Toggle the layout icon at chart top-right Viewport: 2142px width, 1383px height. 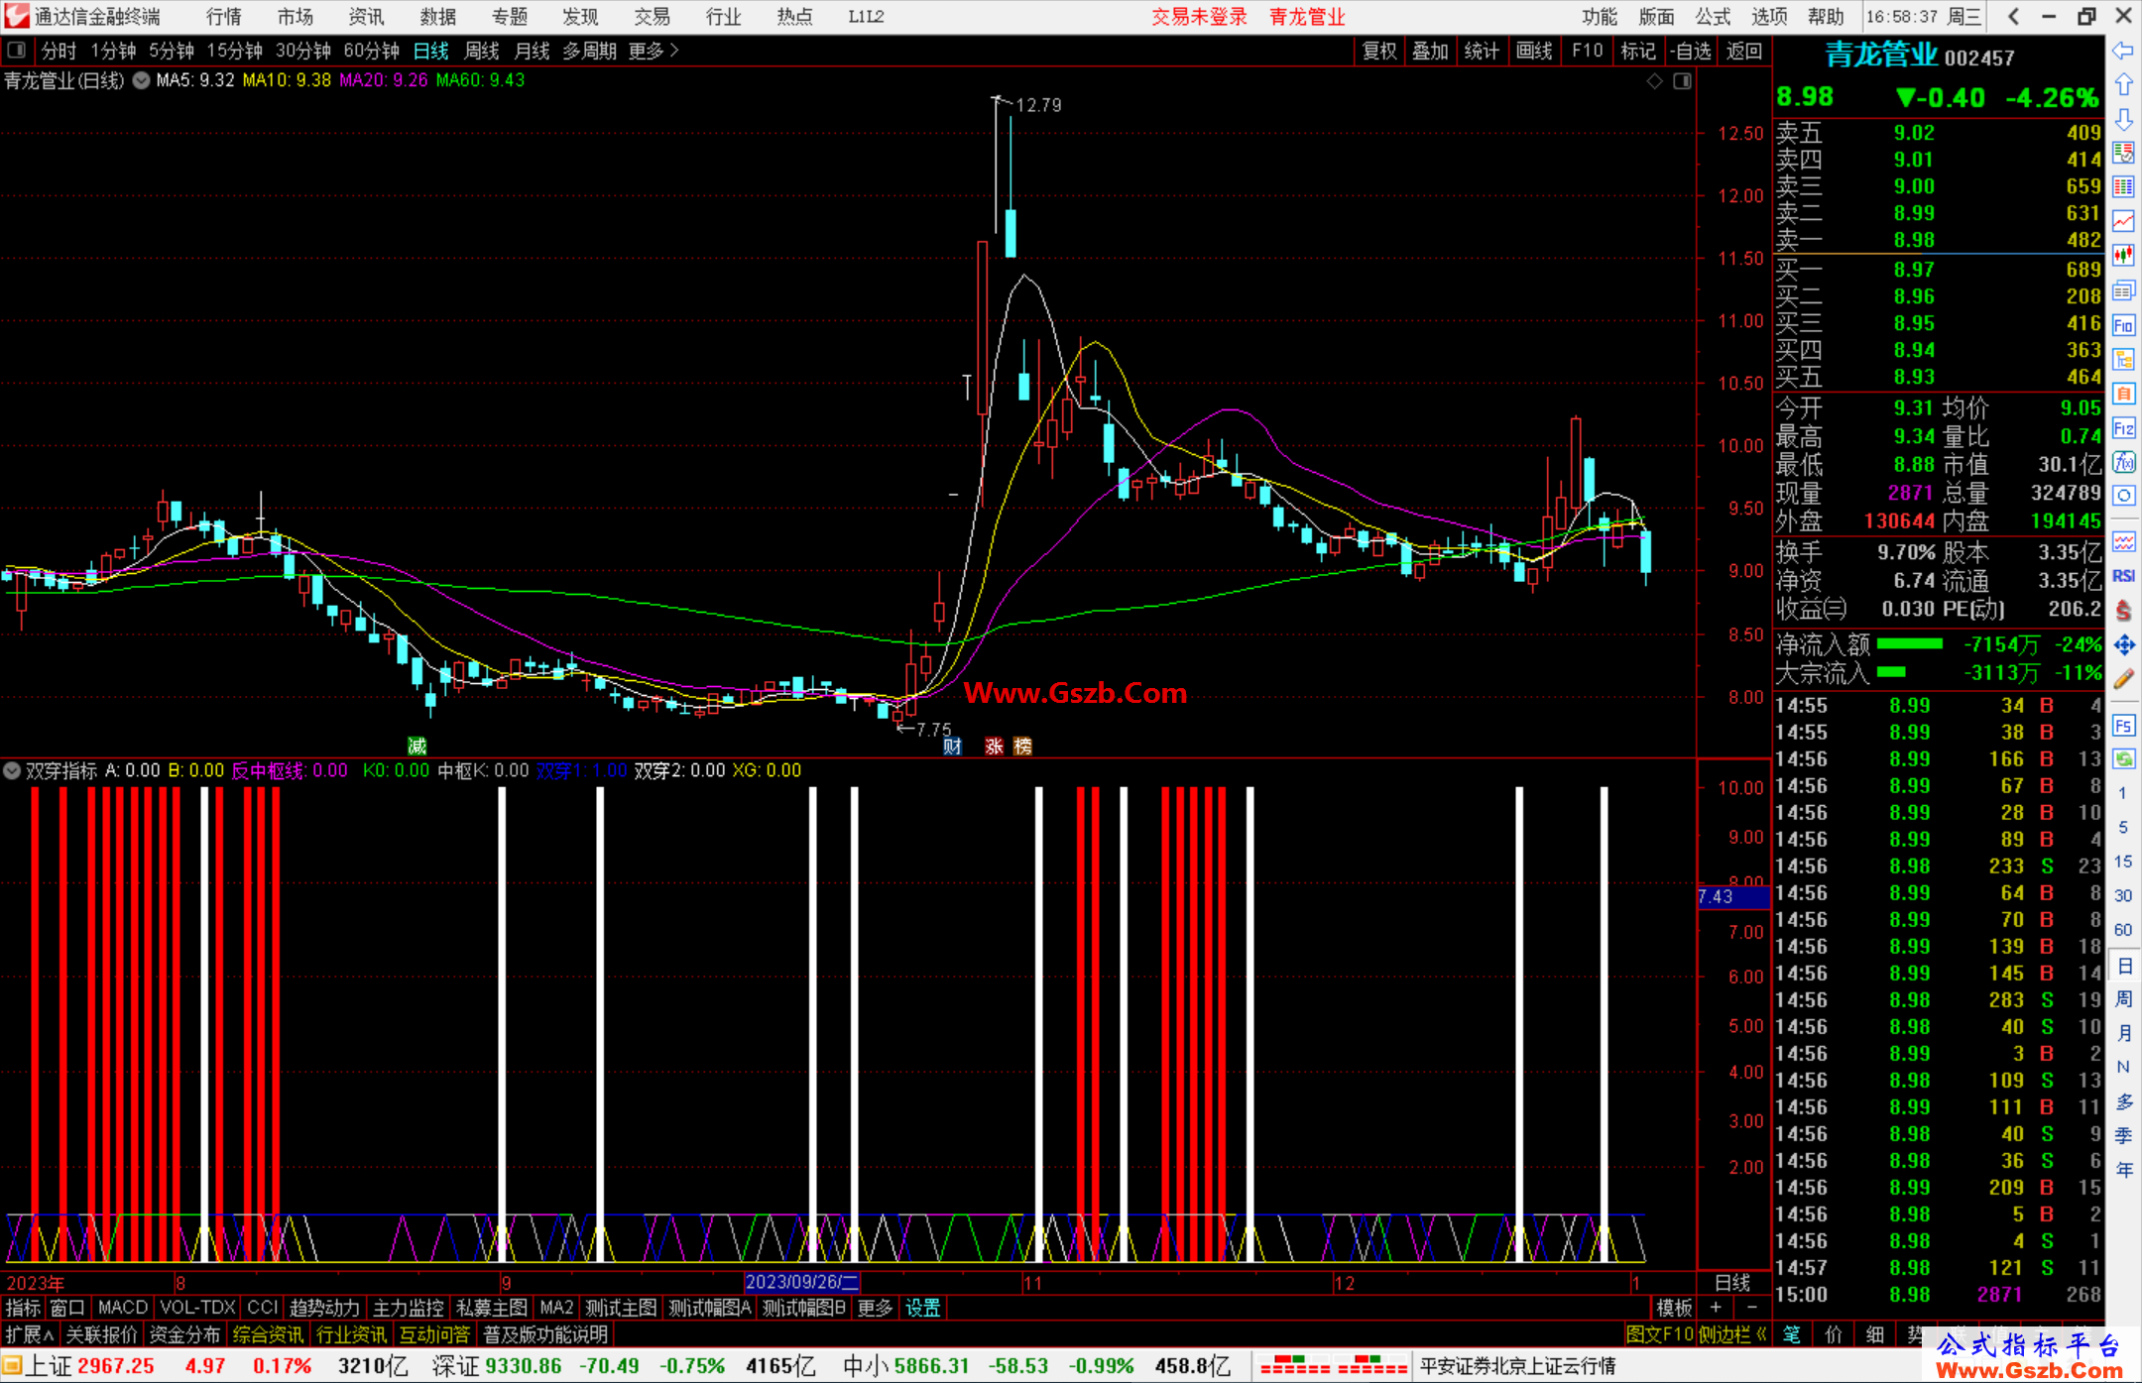click(x=1682, y=80)
